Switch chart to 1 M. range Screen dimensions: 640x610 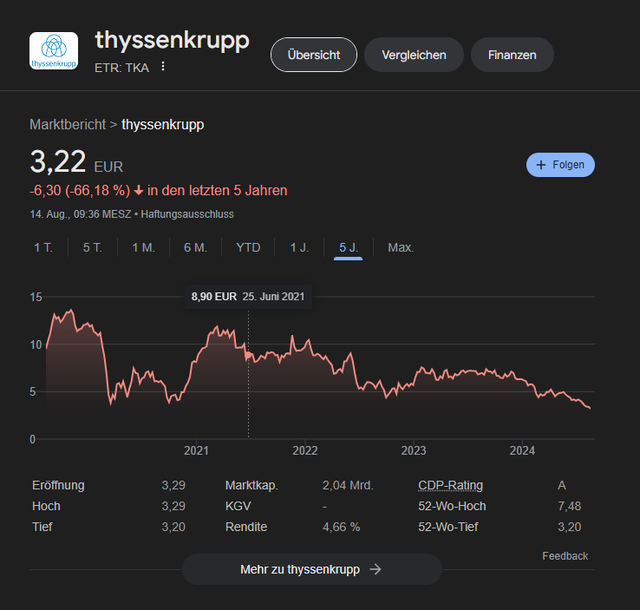(143, 247)
